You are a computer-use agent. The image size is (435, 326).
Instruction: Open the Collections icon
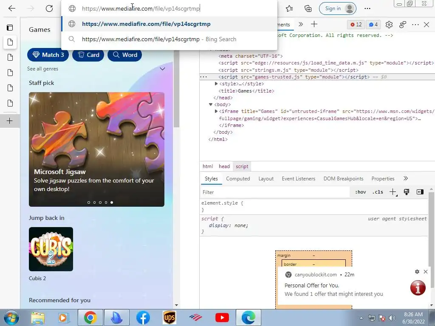[308, 8]
